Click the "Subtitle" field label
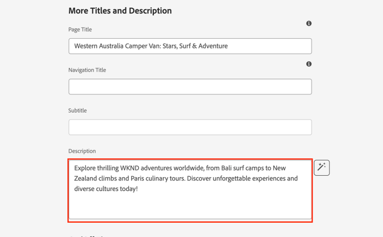 pyautogui.click(x=78, y=110)
